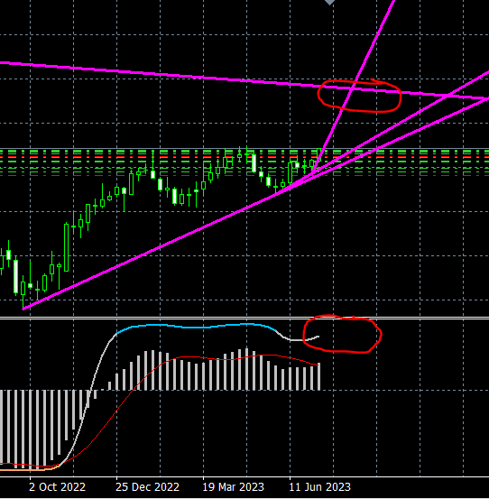Screen dimensions: 489x499
Task: Click the "19 Mar 2023" date label
Action: point(233,487)
